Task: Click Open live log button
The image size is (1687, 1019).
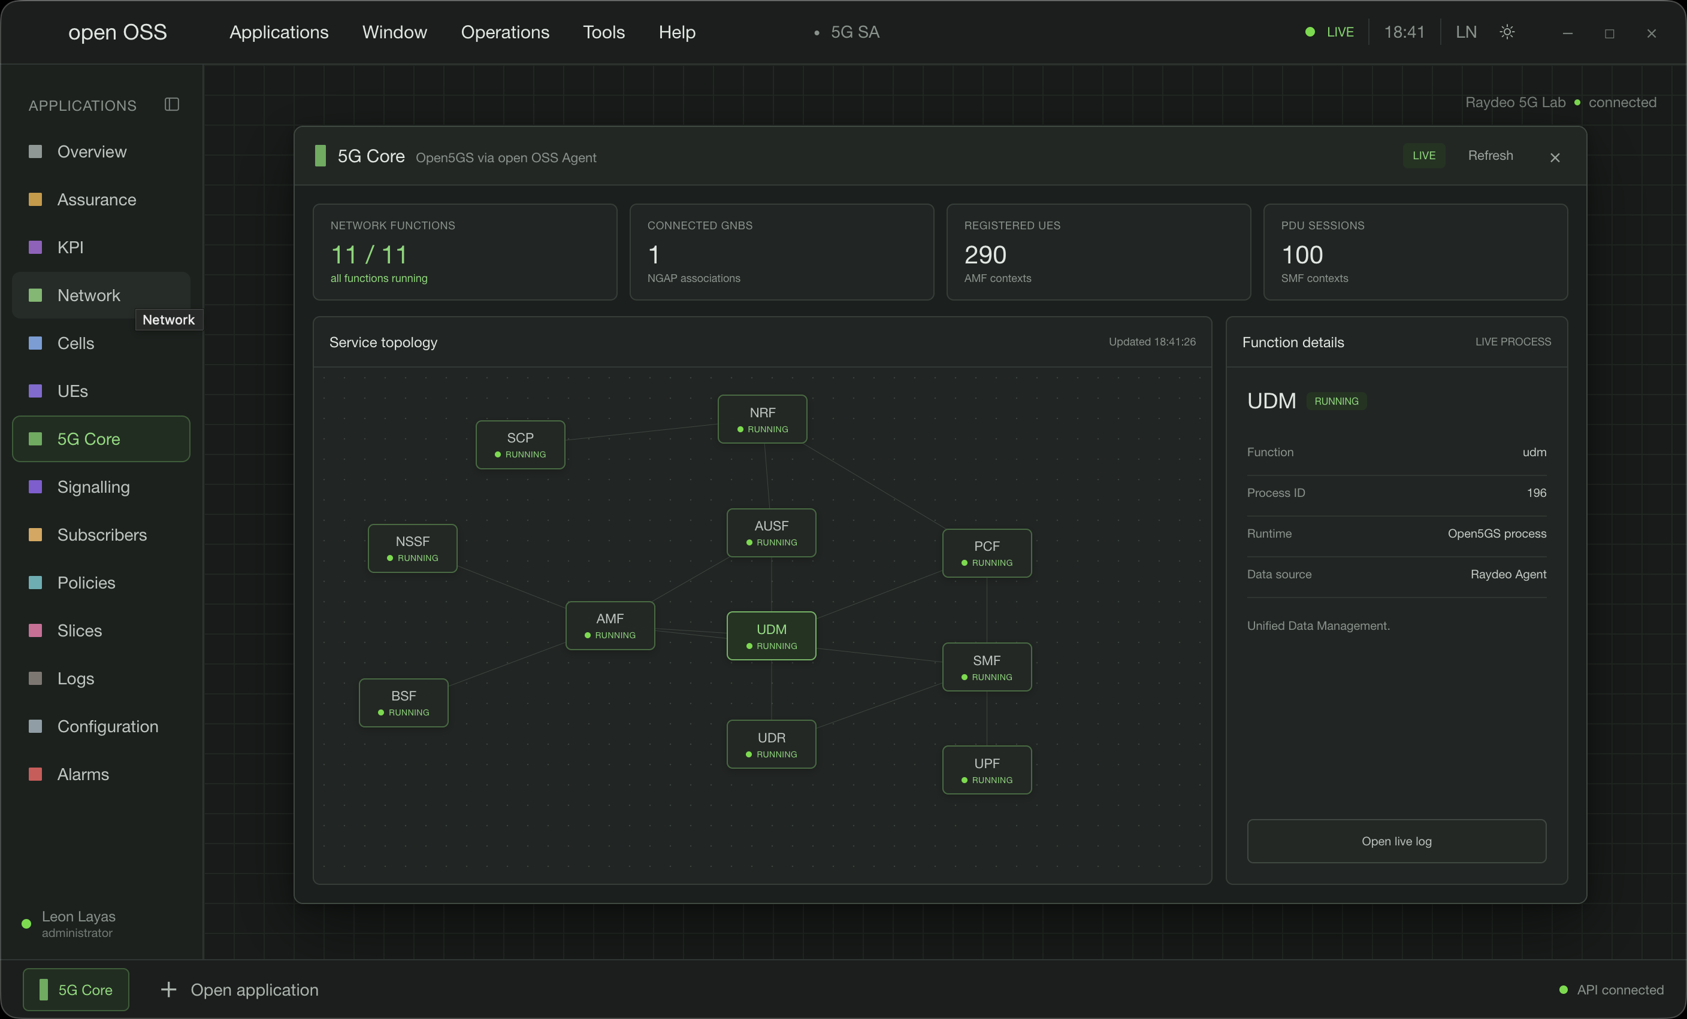Action: 1396,841
